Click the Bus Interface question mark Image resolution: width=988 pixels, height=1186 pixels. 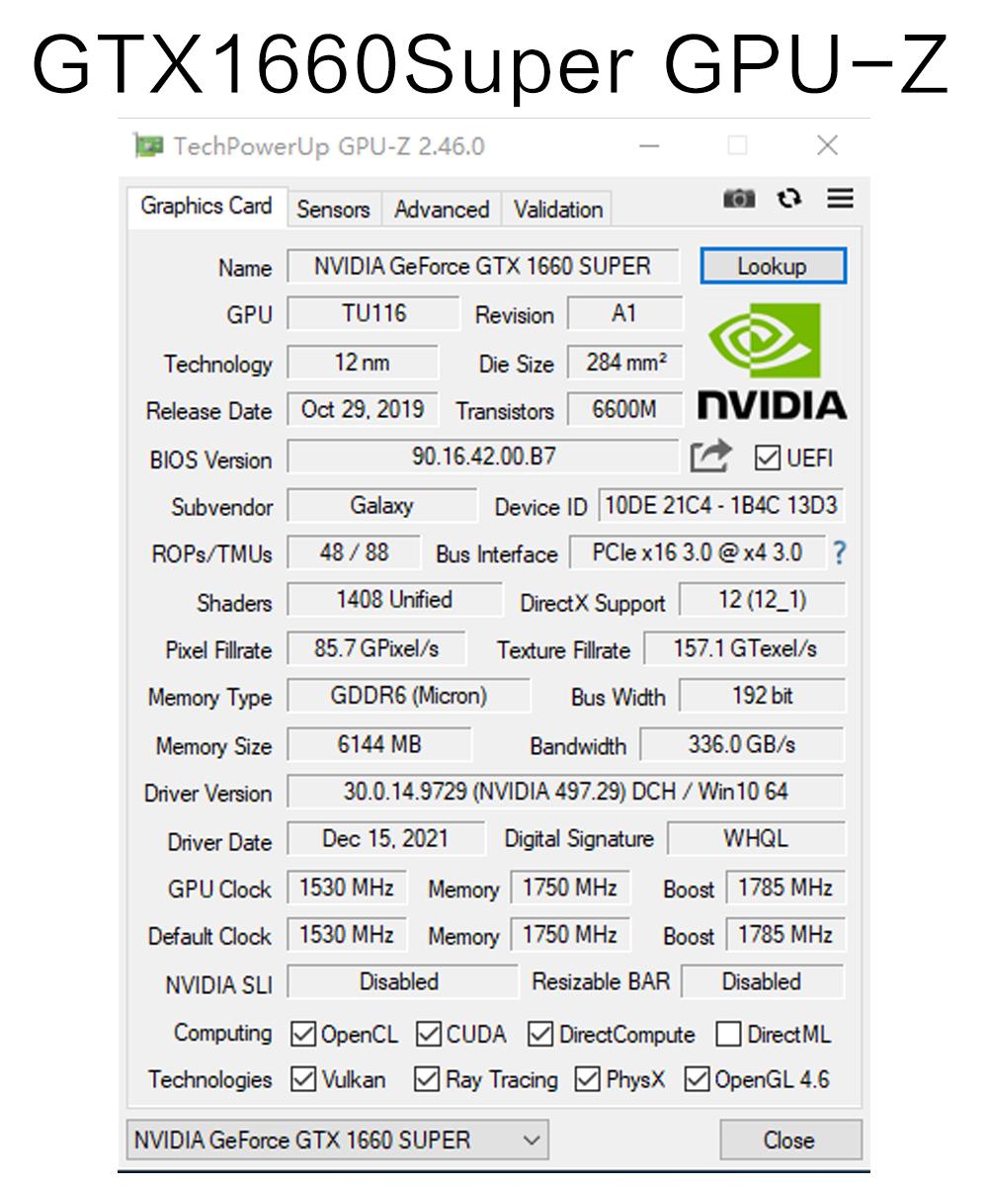839,552
